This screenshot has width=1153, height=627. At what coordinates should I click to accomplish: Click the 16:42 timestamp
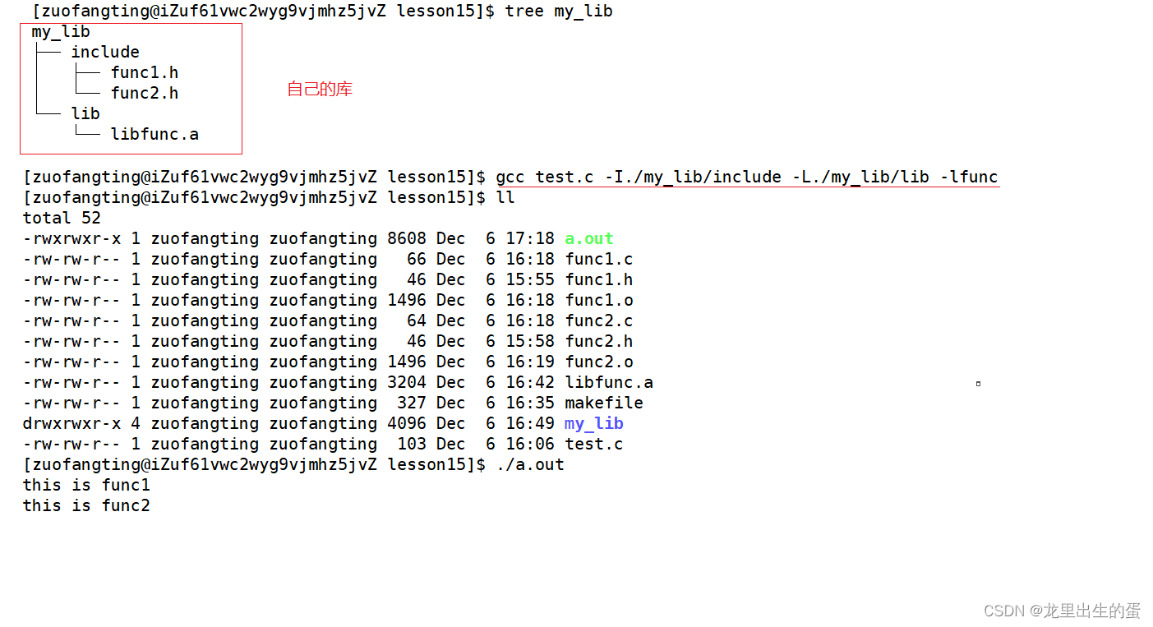point(530,383)
